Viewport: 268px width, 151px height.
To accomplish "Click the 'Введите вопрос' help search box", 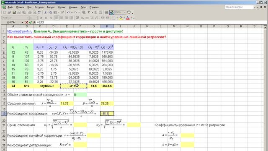I will click(x=239, y=7).
